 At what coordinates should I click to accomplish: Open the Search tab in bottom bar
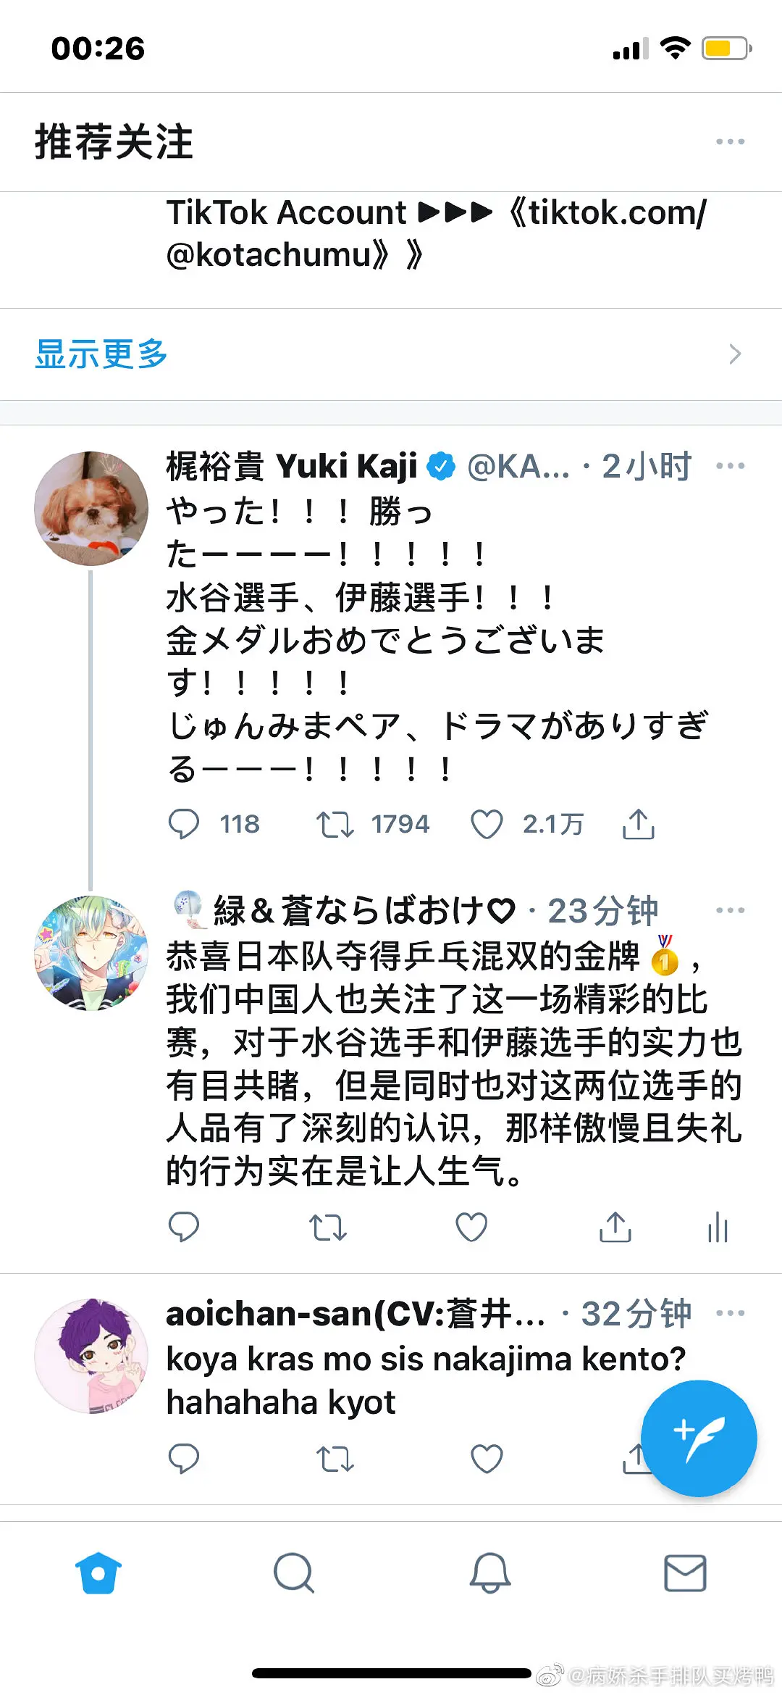tap(293, 1573)
